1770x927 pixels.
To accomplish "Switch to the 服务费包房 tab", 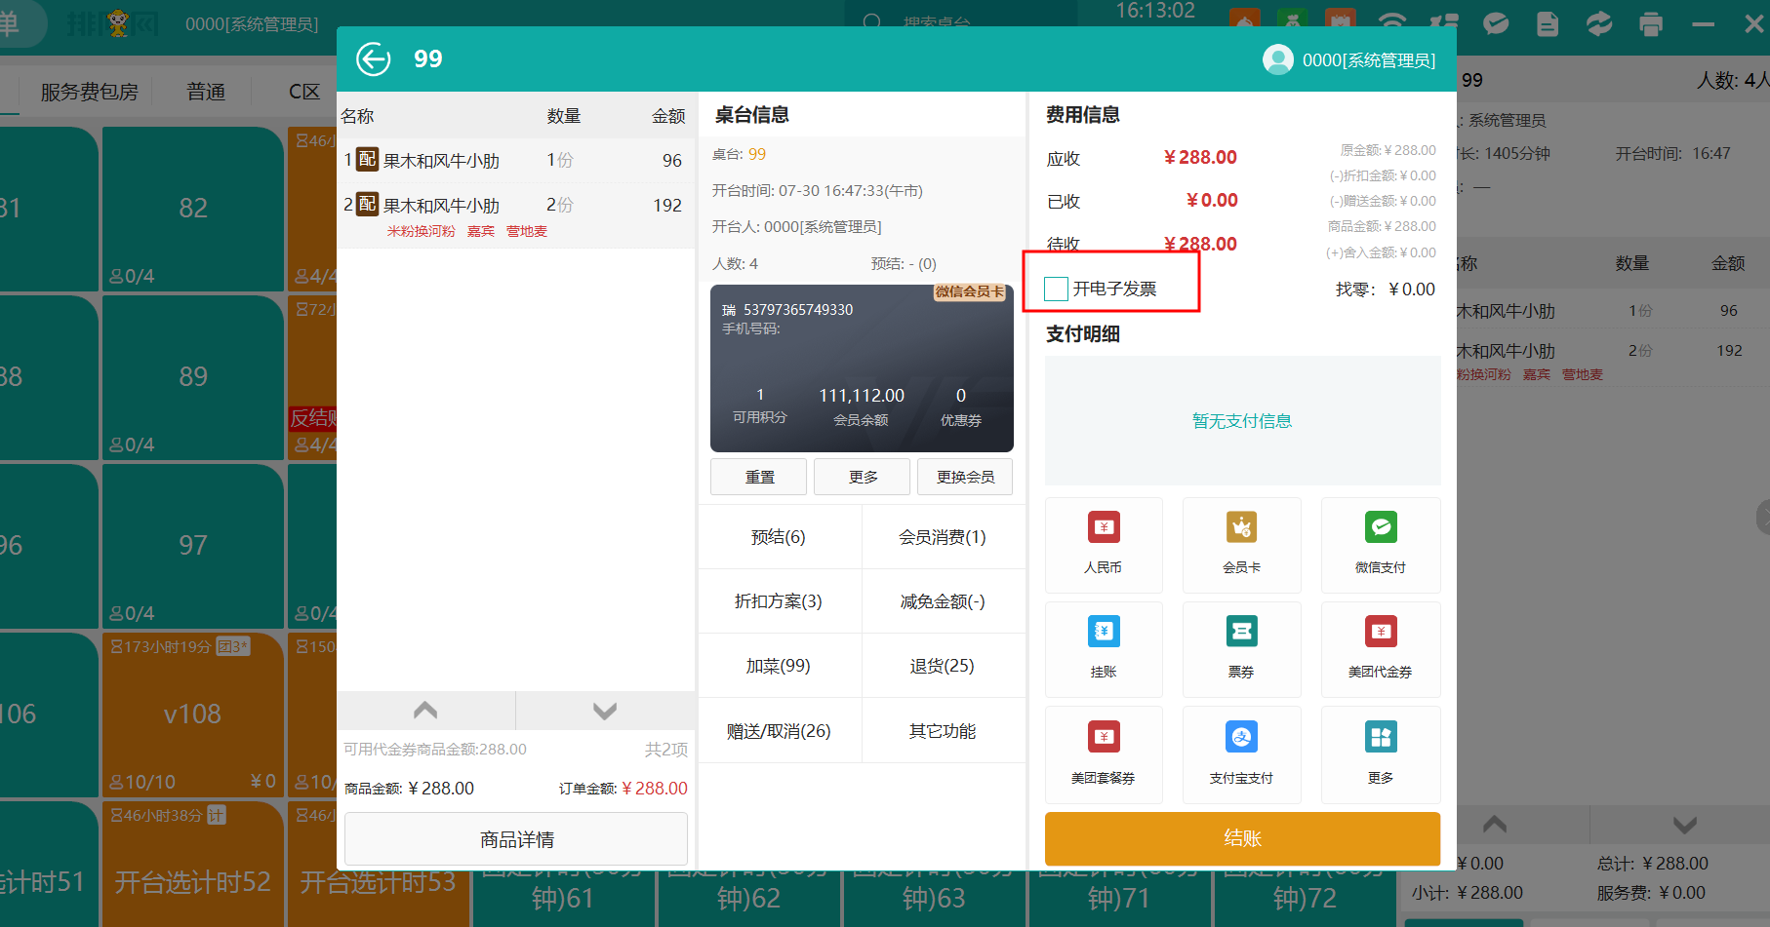I will click(89, 92).
